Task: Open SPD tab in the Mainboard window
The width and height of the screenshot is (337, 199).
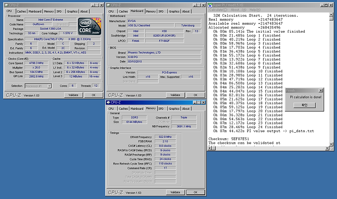Action: tap(161, 11)
